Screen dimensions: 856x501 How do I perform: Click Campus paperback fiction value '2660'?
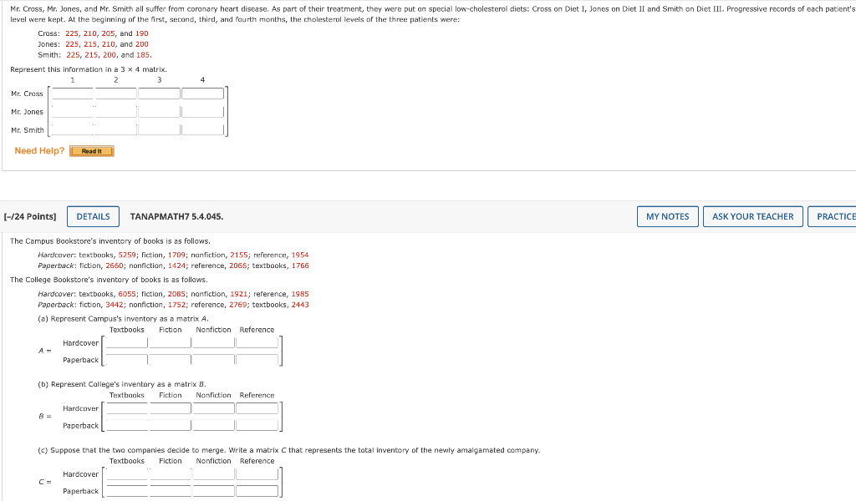click(115, 266)
